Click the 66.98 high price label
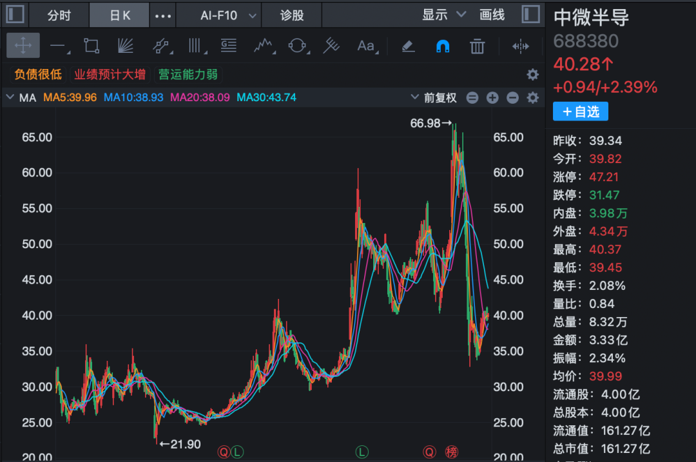The image size is (696, 462). point(430,123)
